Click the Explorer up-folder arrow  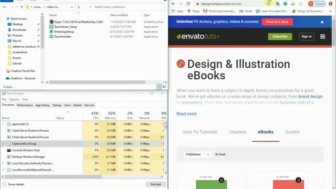coord(22,7)
